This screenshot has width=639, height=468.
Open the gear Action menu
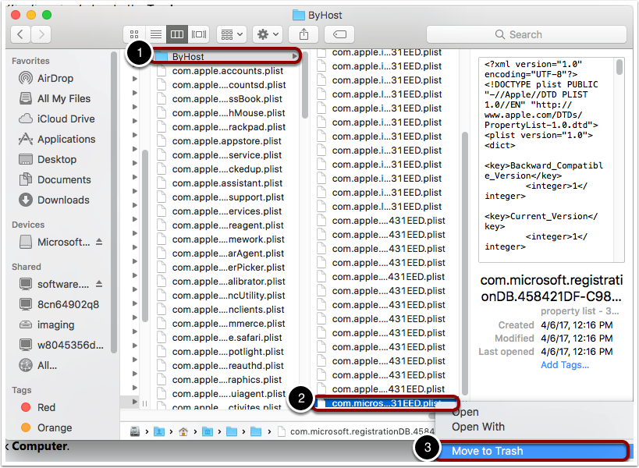268,34
